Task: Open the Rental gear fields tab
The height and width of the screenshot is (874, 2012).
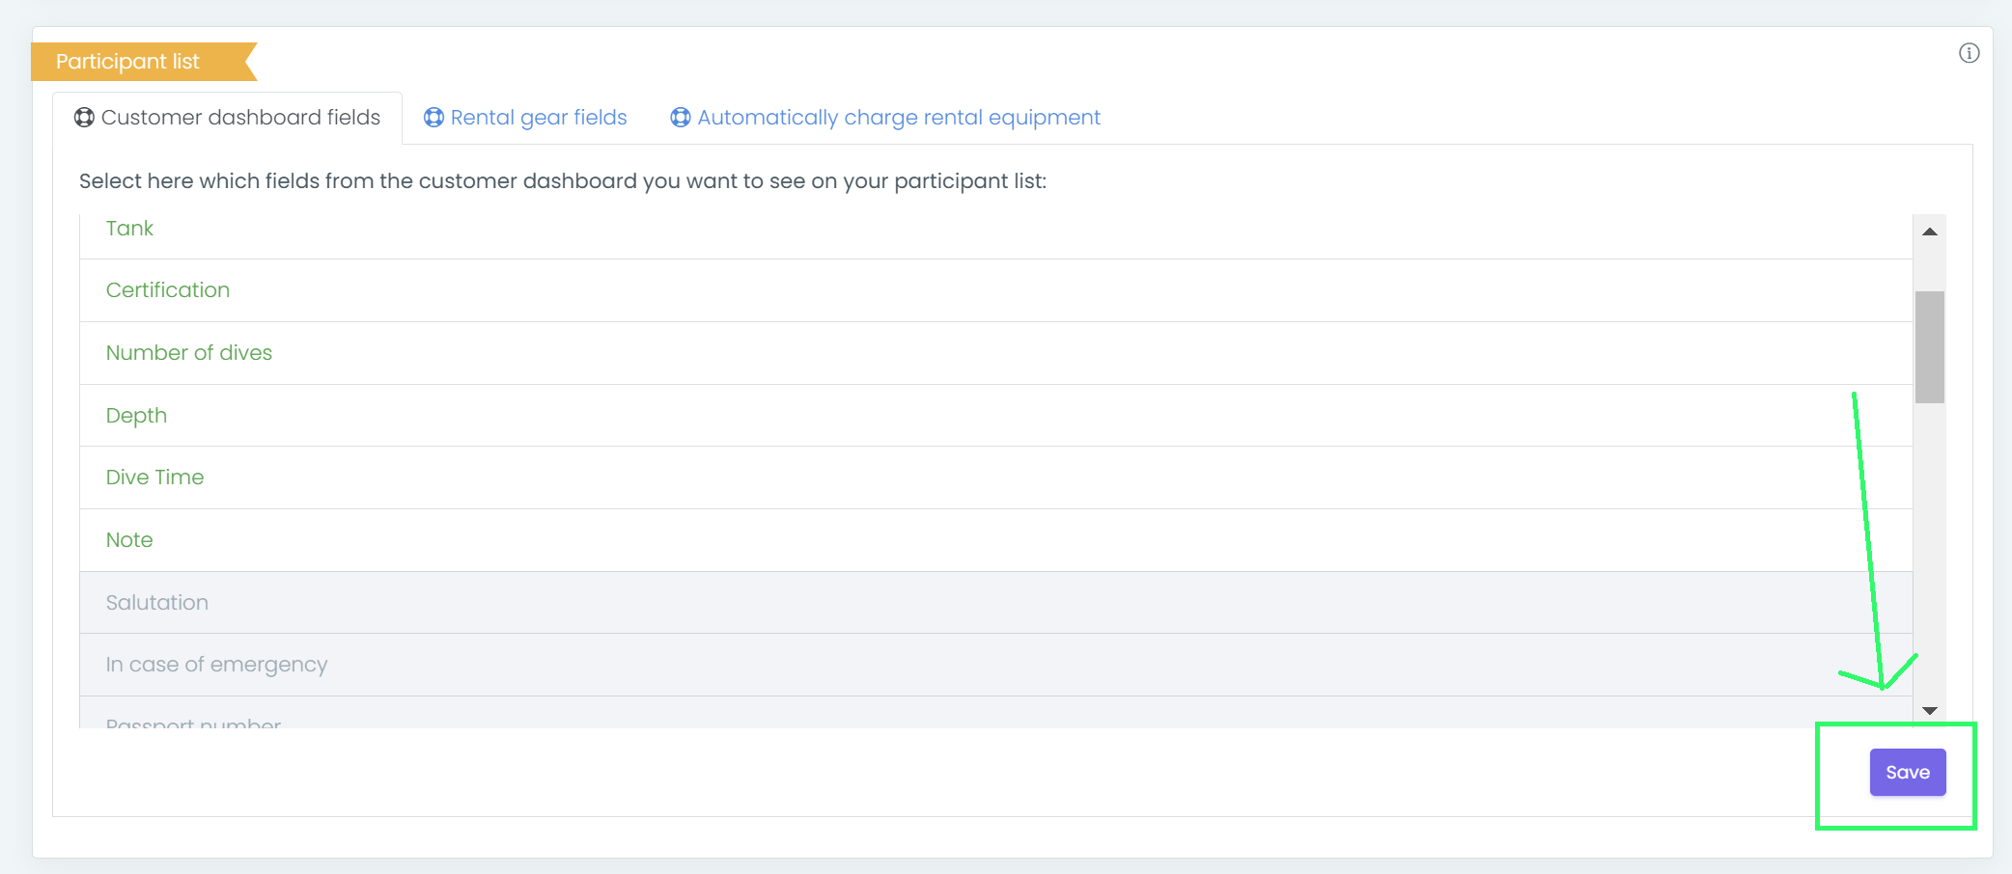Action: (x=538, y=118)
